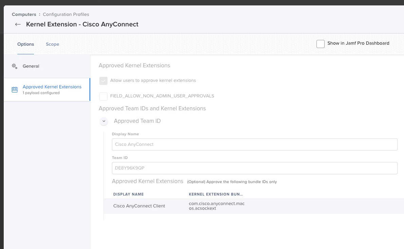Open the Computers breadcrumb link
Viewport: 404px width, 249px height.
point(24,15)
